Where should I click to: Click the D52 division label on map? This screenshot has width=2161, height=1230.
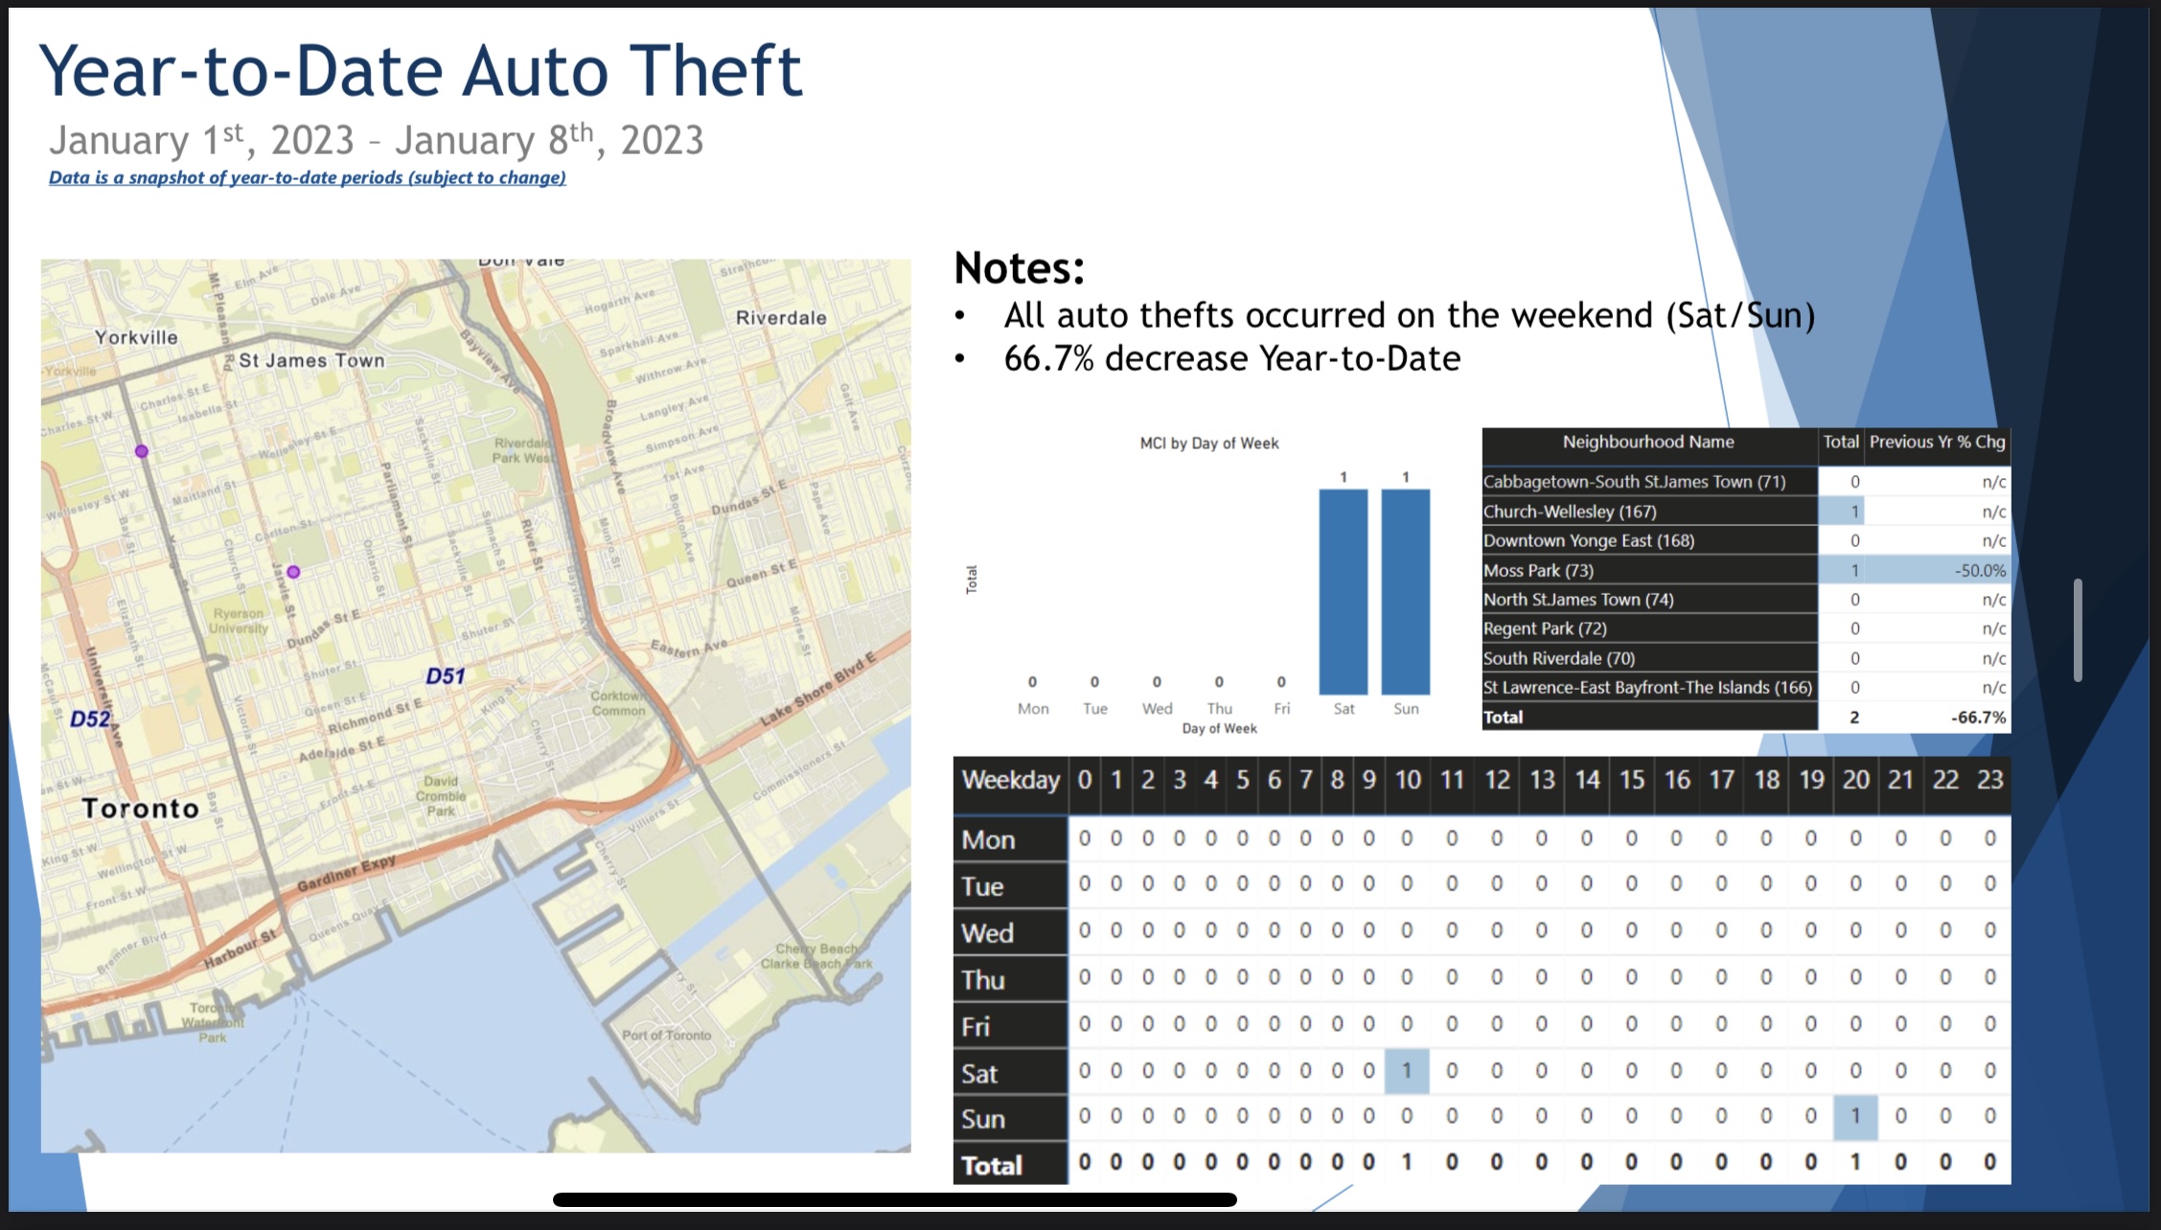click(x=90, y=718)
